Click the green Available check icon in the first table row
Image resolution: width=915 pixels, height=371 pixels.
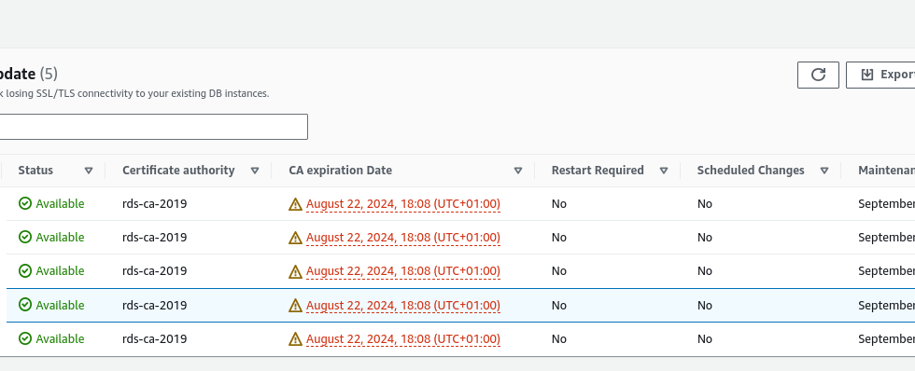(25, 203)
